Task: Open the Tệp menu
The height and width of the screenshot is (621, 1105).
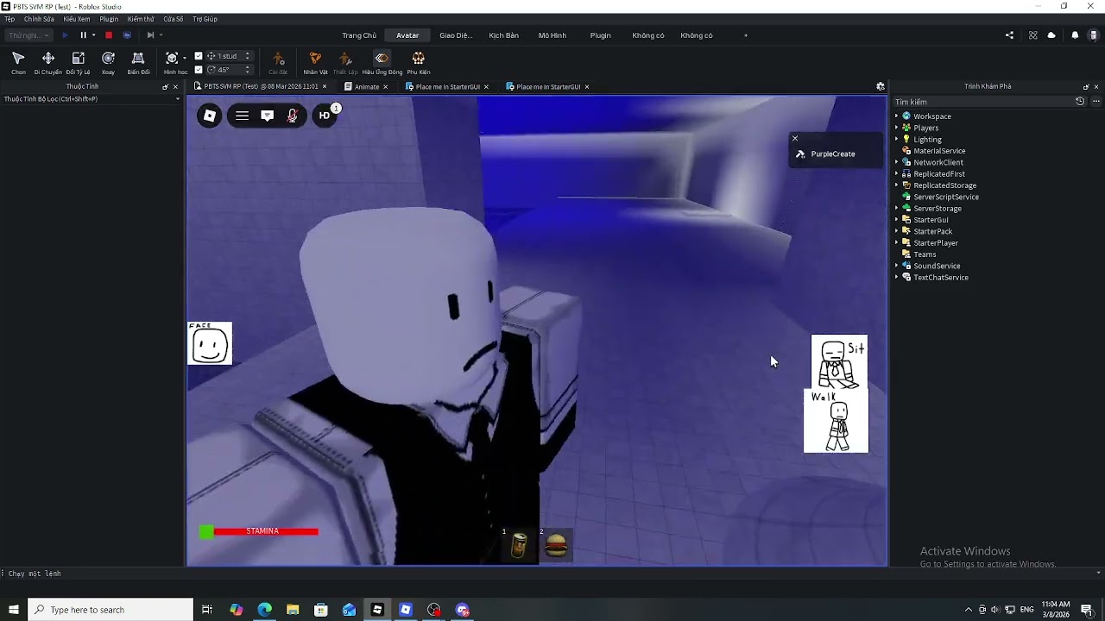Action: point(9,19)
